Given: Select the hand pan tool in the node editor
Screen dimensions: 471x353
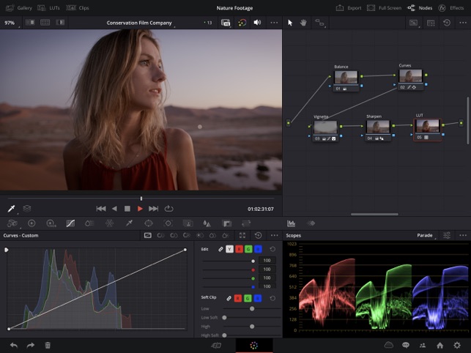Looking at the screenshot, I should tap(303, 23).
